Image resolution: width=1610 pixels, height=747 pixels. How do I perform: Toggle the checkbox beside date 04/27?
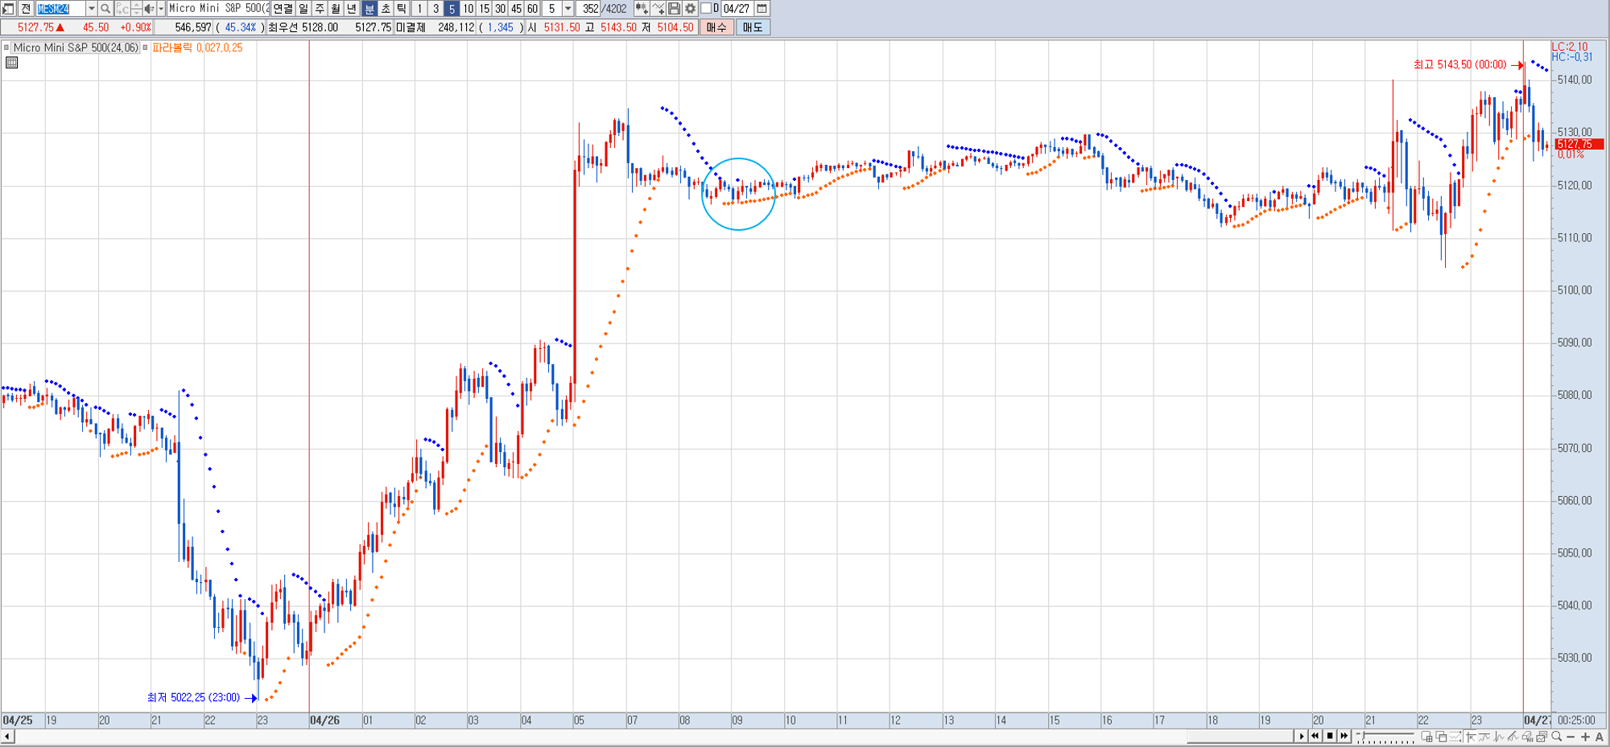706,9
